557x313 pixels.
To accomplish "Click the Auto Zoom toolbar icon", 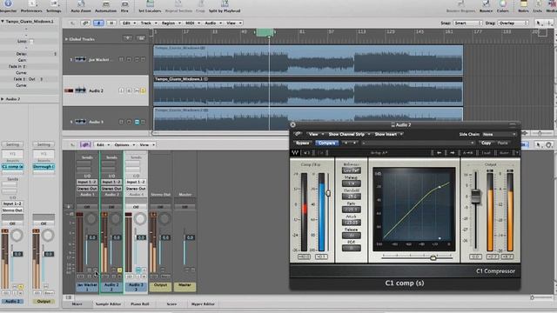I will coord(81,6).
